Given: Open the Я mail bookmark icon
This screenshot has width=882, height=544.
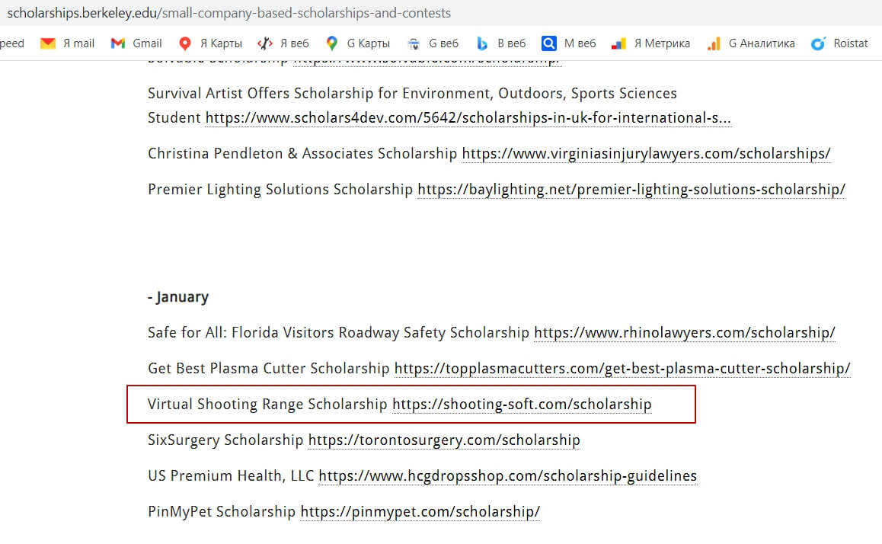Looking at the screenshot, I should [x=48, y=43].
